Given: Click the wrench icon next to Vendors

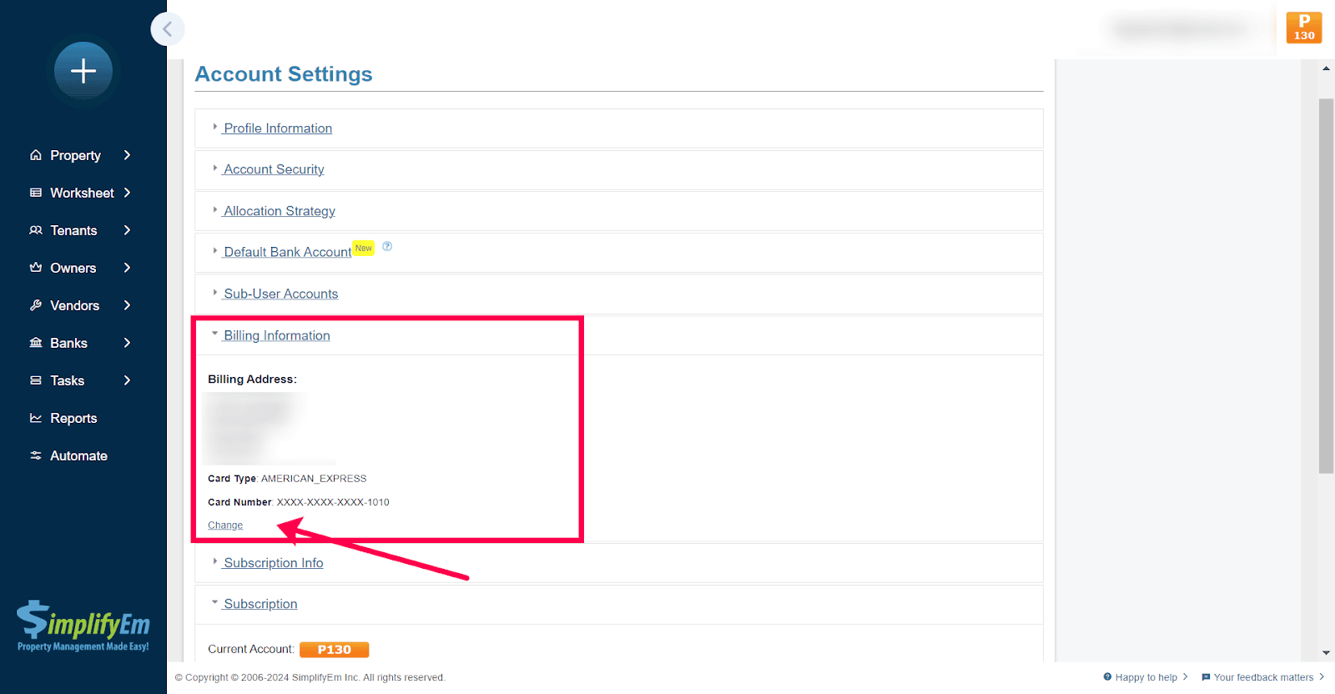Looking at the screenshot, I should (x=36, y=305).
